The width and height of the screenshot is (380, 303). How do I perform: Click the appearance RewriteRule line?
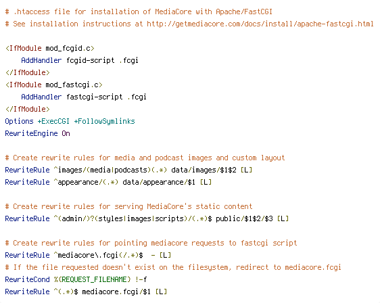[108, 182]
